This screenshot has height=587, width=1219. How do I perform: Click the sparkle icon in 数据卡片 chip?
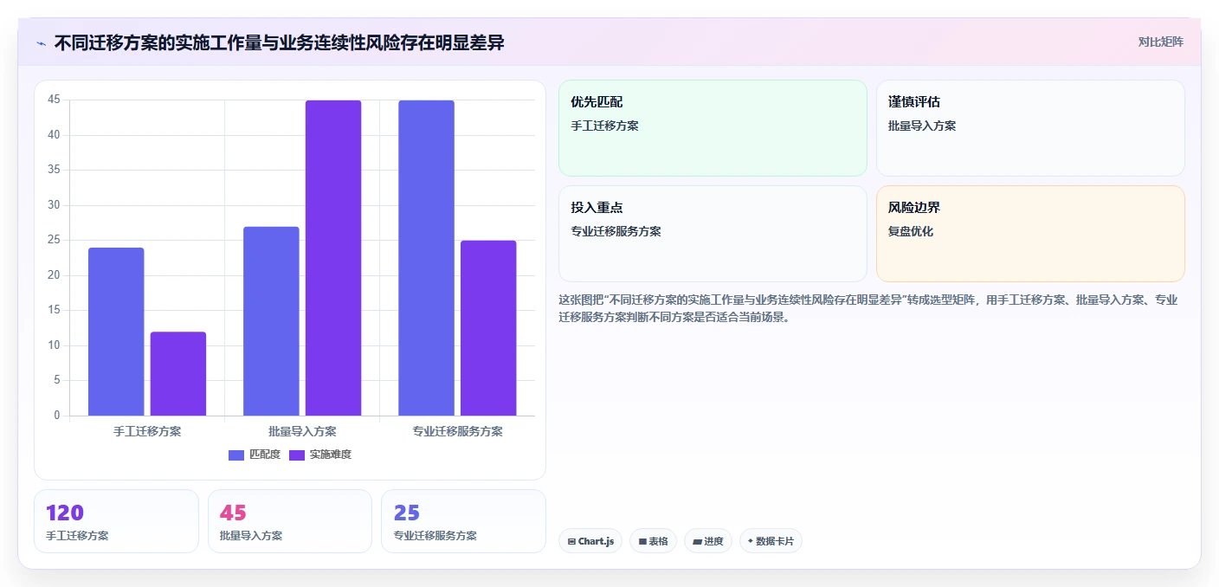(x=750, y=541)
